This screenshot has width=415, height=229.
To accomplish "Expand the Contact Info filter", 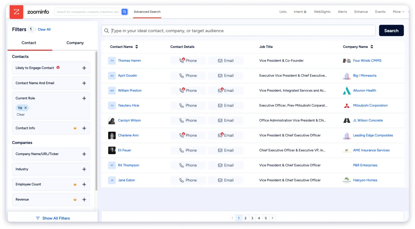I will point(84,128).
